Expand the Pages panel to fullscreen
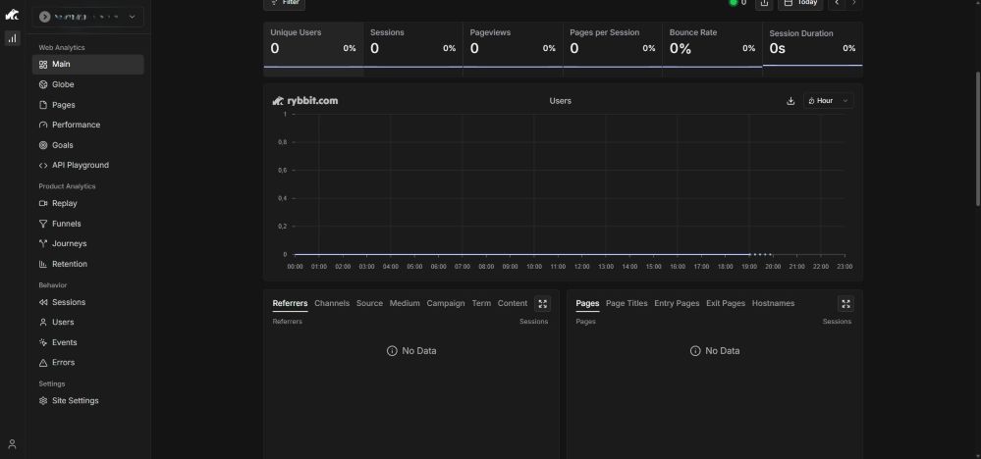This screenshot has width=981, height=459. tap(846, 304)
